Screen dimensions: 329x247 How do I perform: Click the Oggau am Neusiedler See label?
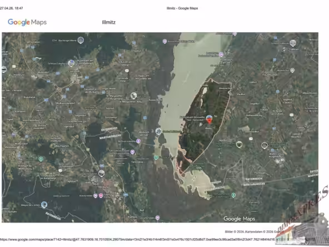(x=143, y=77)
